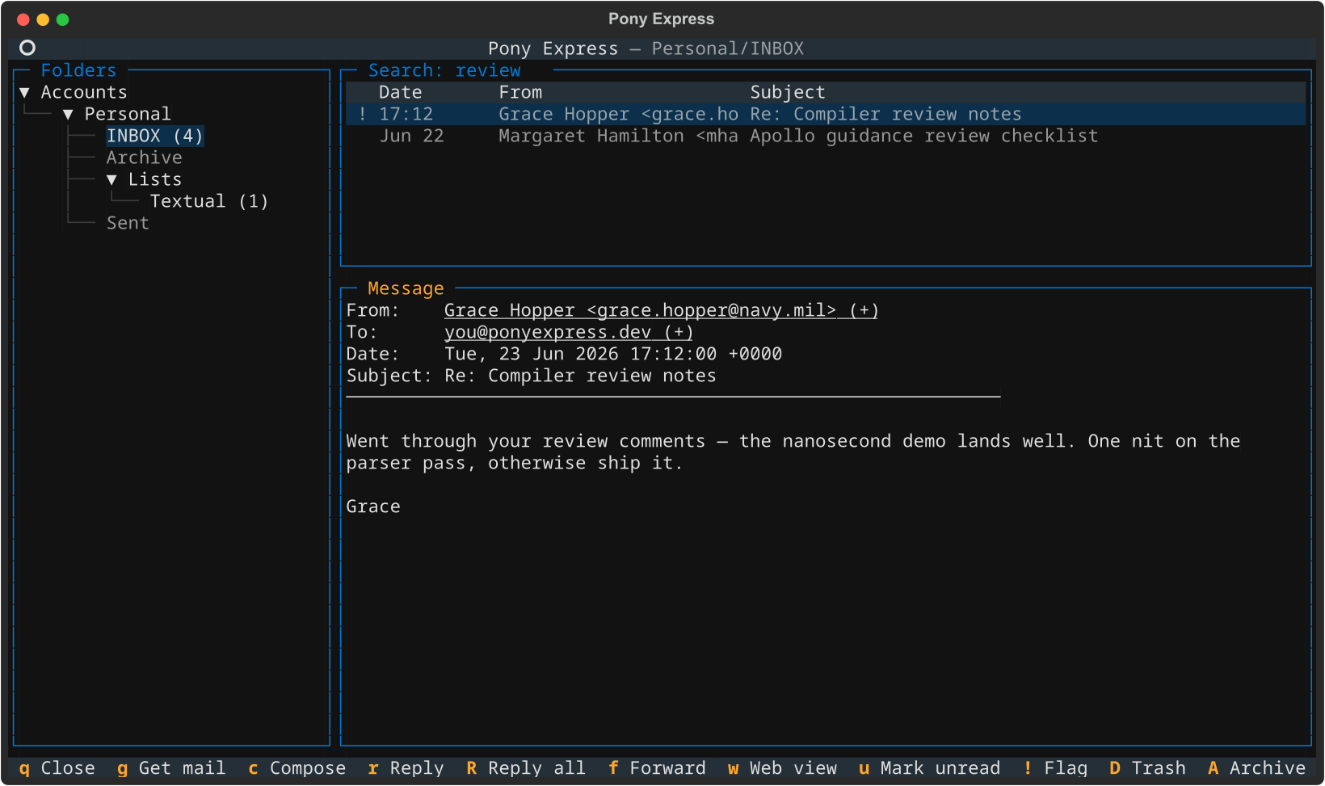
Task: Open the Textual (1) mailing list
Action: 208,201
